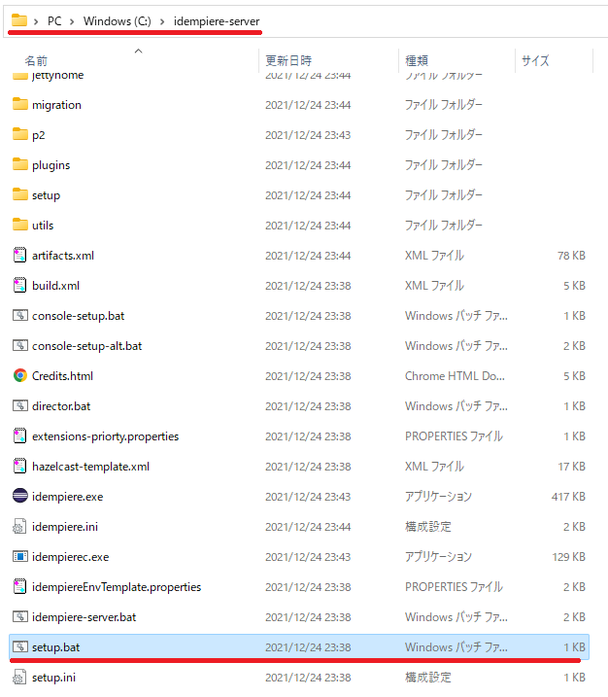Screen dimensions: 608x697
Task: Click idempiere-server breadcrumb segment
Action: (x=217, y=20)
